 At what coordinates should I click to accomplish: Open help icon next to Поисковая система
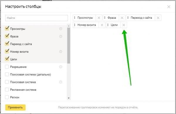[61, 82]
